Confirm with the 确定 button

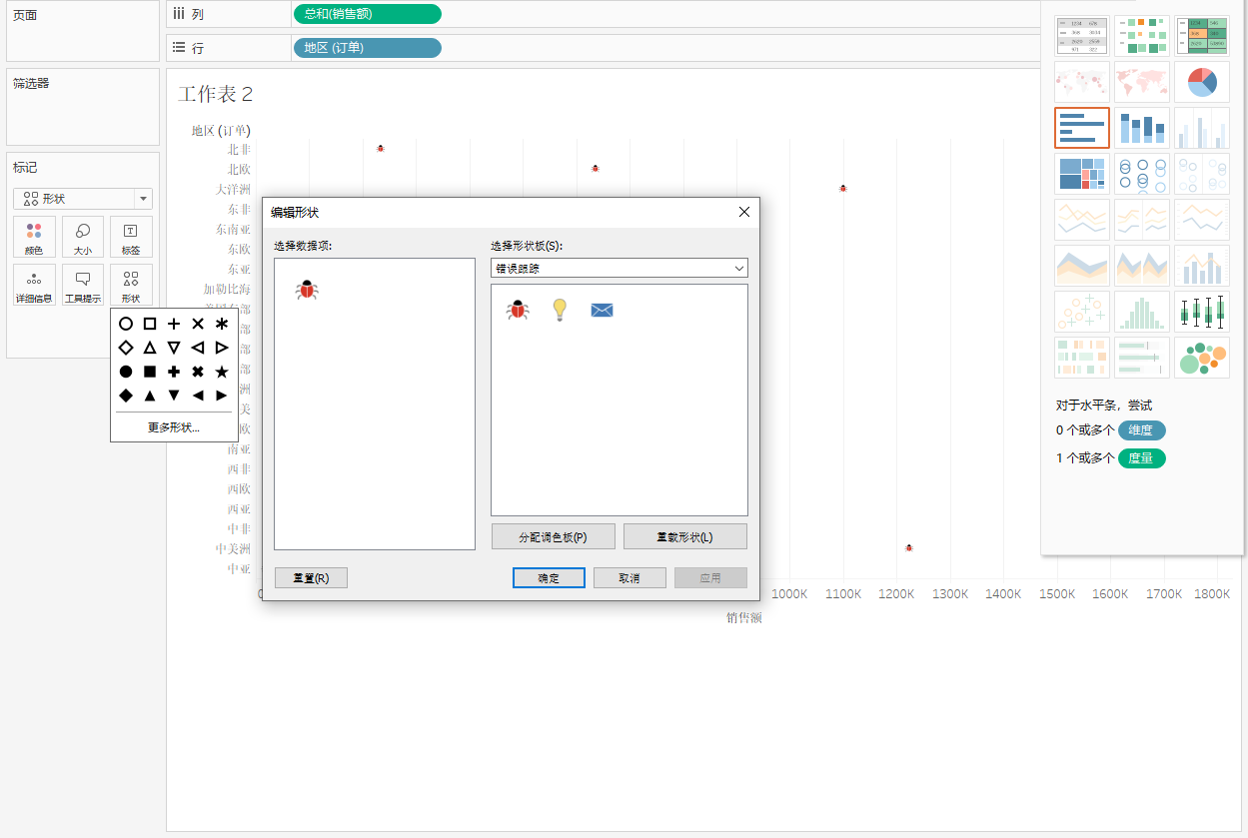549,577
